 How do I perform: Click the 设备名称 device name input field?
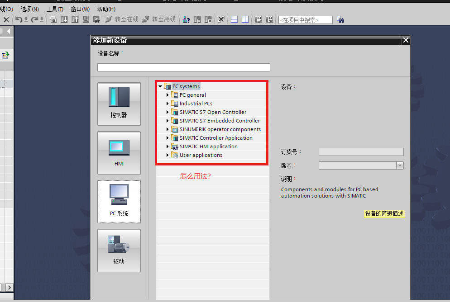pos(183,67)
